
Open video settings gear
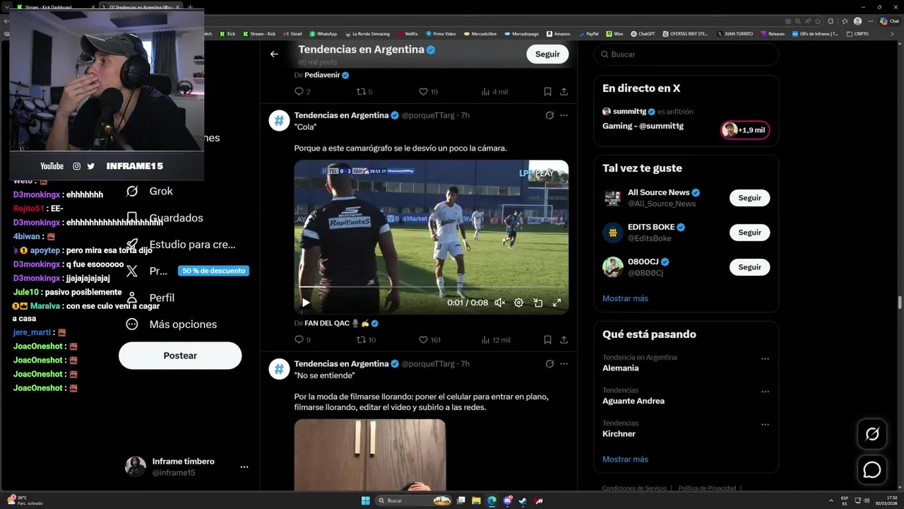coord(518,303)
